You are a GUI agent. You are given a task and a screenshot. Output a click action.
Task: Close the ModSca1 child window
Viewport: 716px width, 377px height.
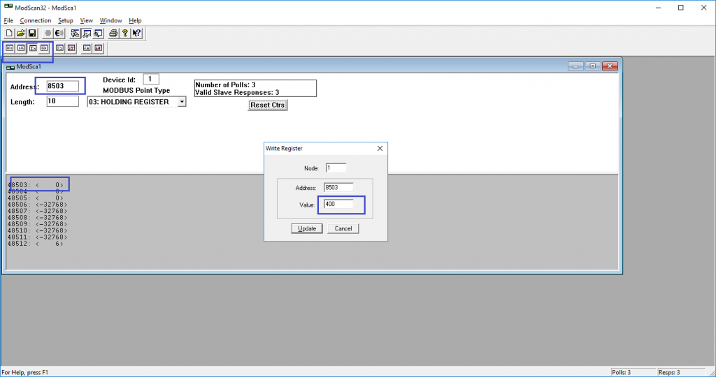pyautogui.click(x=610, y=66)
